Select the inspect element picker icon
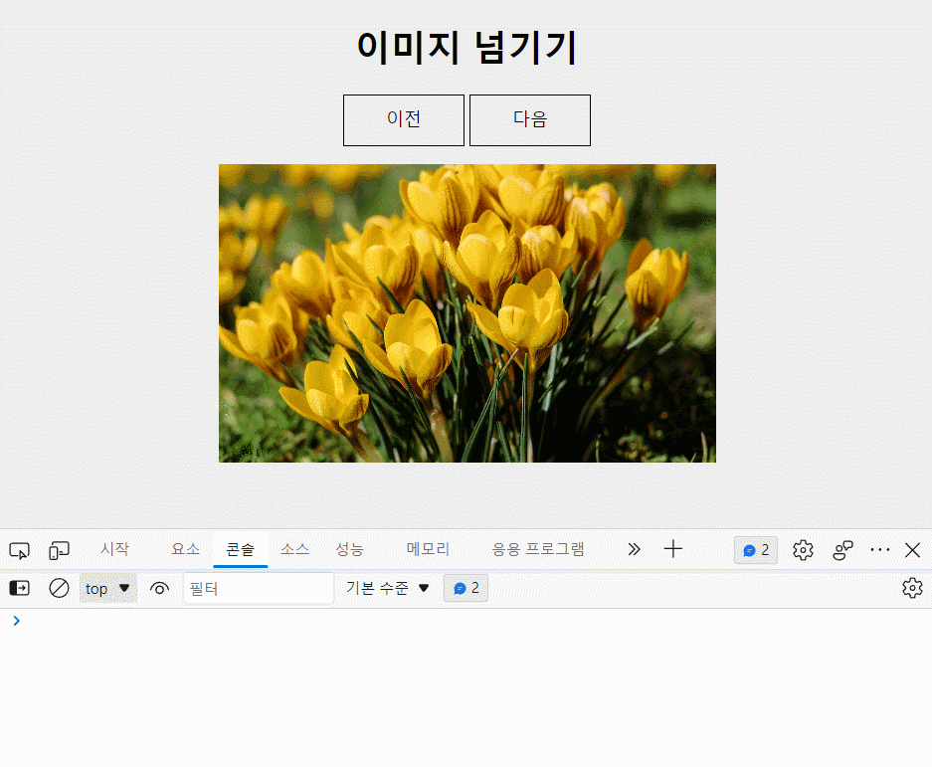This screenshot has width=932, height=767. tap(20, 550)
